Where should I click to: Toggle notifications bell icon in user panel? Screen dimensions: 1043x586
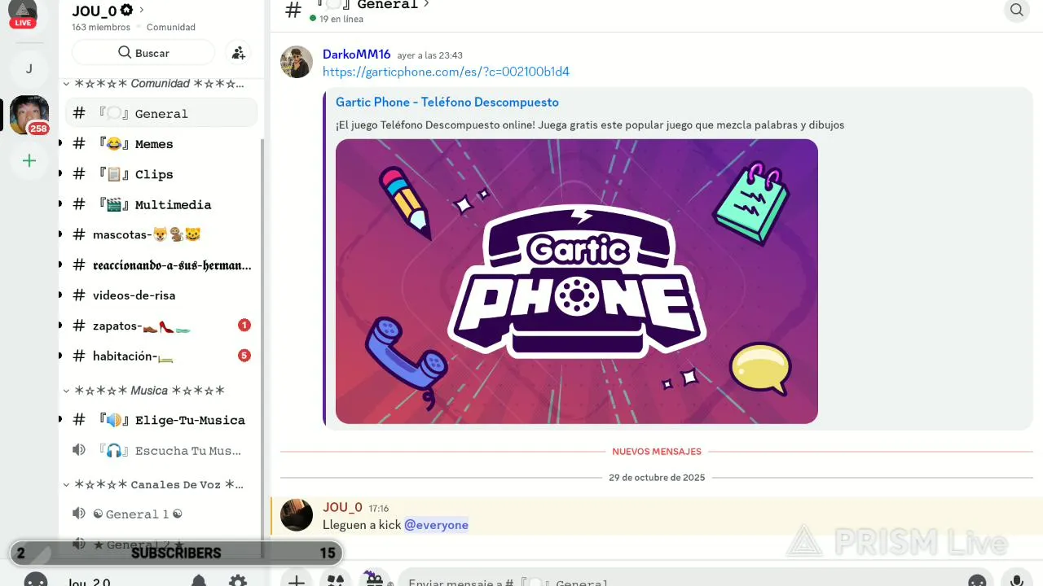(x=199, y=581)
